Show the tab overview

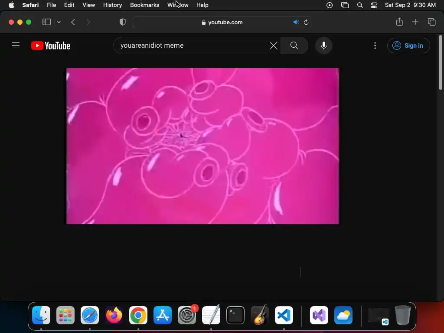point(431,22)
